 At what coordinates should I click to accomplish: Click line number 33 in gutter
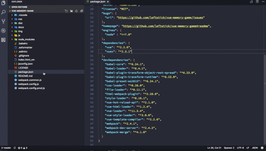92,64
